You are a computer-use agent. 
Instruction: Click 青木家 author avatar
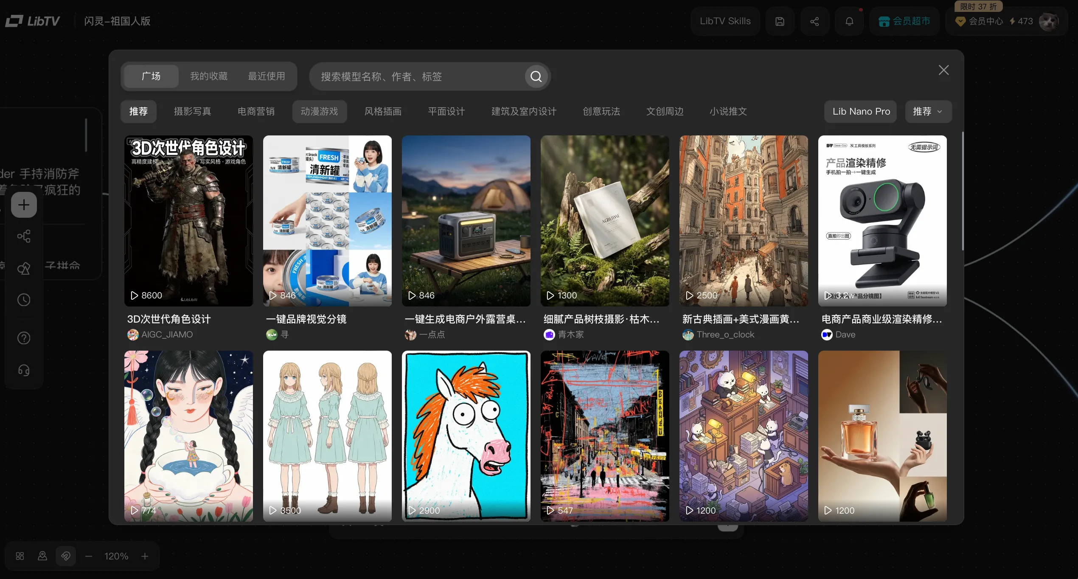click(x=549, y=334)
